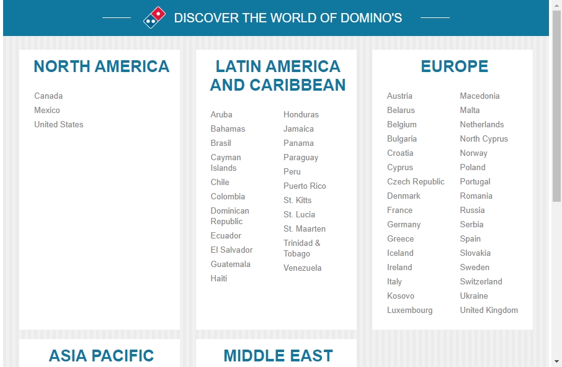Open Trinidad & Tobago link

[x=302, y=248]
